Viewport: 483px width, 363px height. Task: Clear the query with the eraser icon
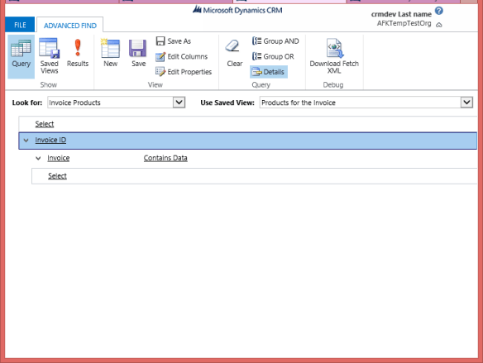click(234, 53)
